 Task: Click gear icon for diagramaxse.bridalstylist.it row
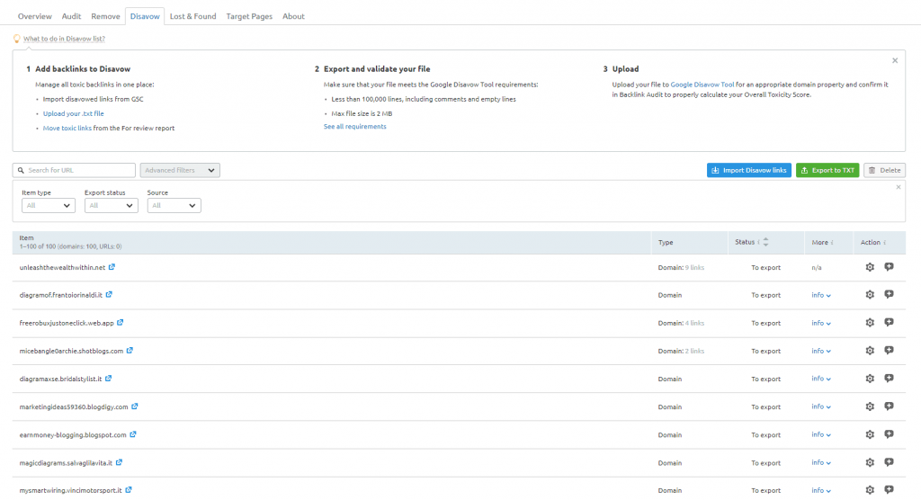(x=870, y=379)
